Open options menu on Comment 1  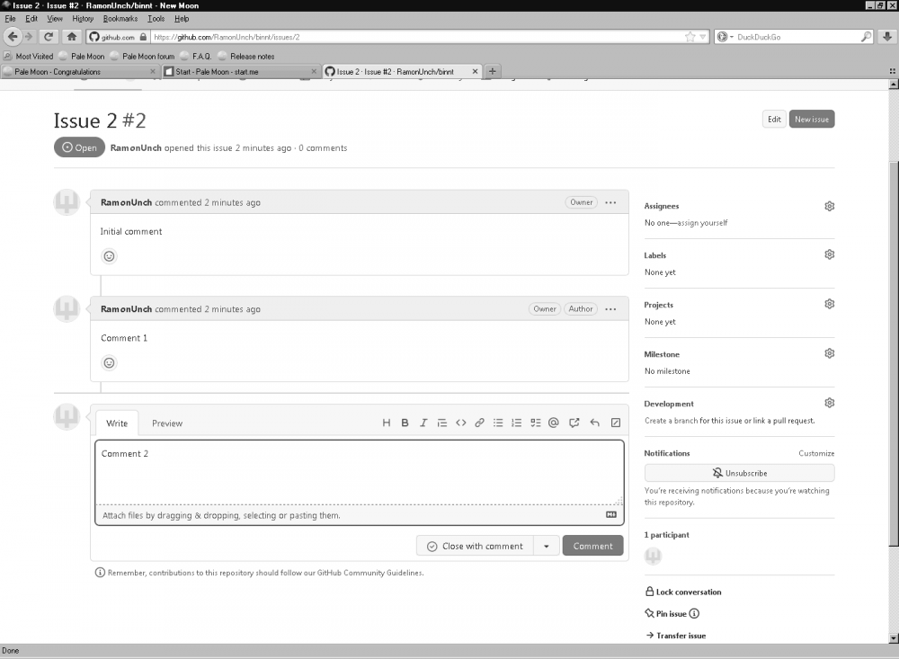point(610,309)
